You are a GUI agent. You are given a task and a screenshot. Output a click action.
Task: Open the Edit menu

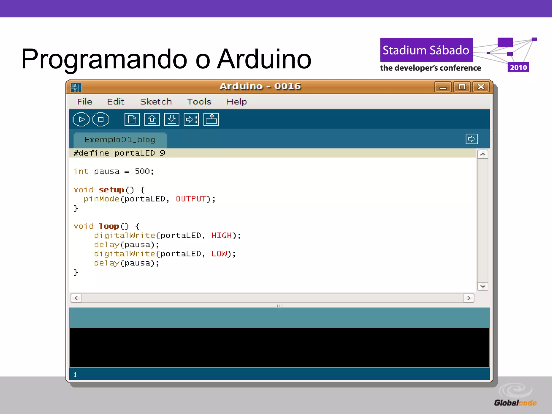(x=116, y=102)
